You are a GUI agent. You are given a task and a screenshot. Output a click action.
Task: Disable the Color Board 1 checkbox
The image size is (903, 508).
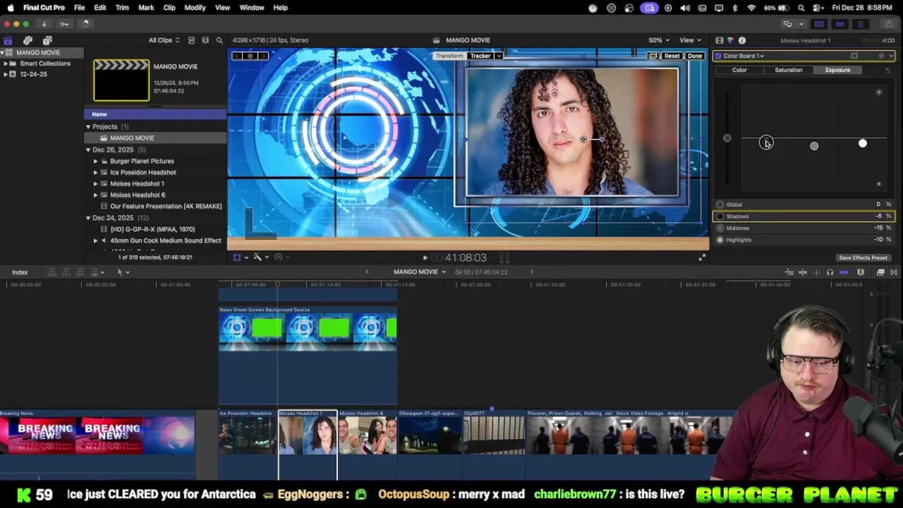pos(718,56)
